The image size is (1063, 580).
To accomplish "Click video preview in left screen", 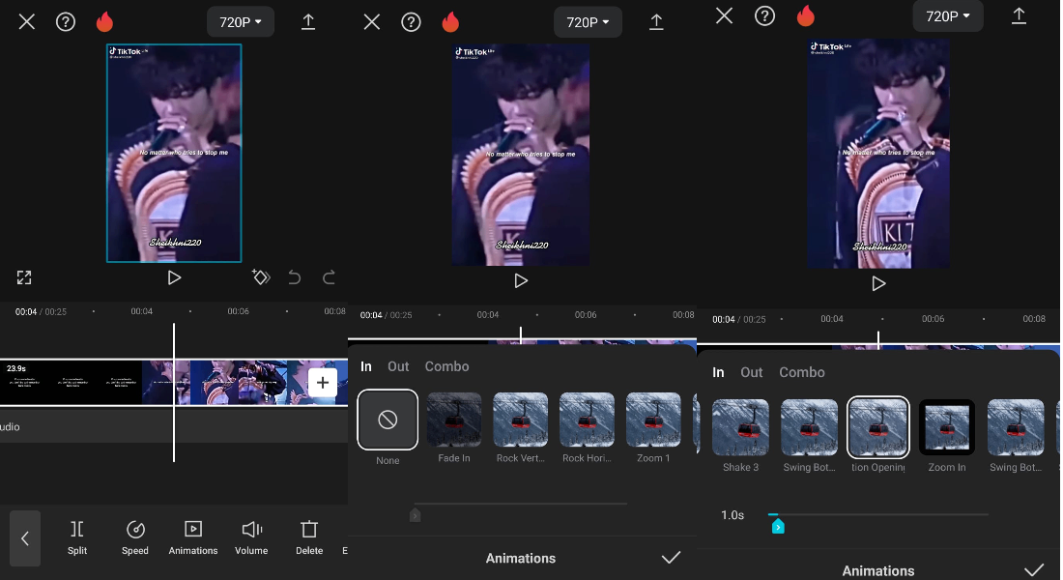I will [x=174, y=154].
